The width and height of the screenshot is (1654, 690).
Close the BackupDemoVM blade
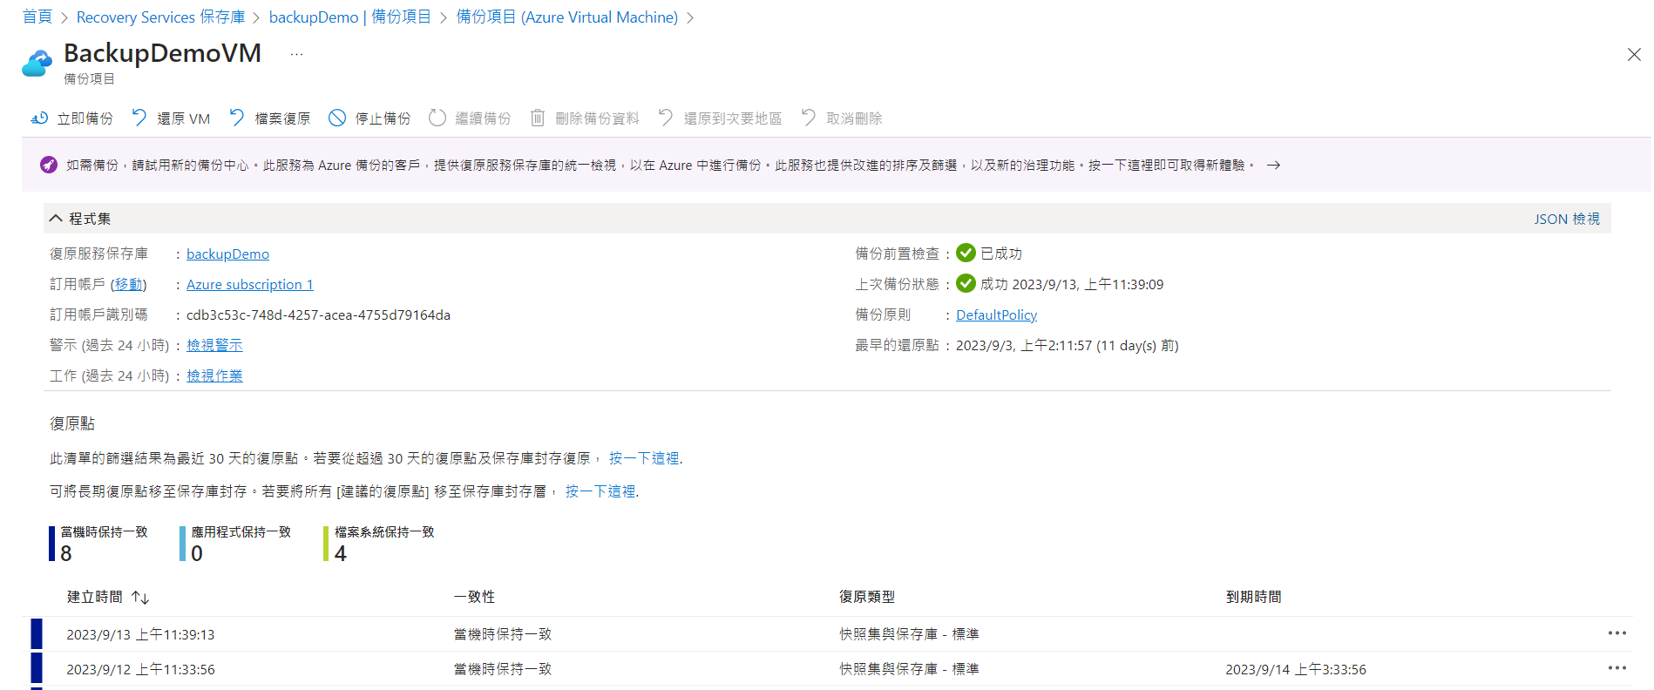pyautogui.click(x=1634, y=55)
